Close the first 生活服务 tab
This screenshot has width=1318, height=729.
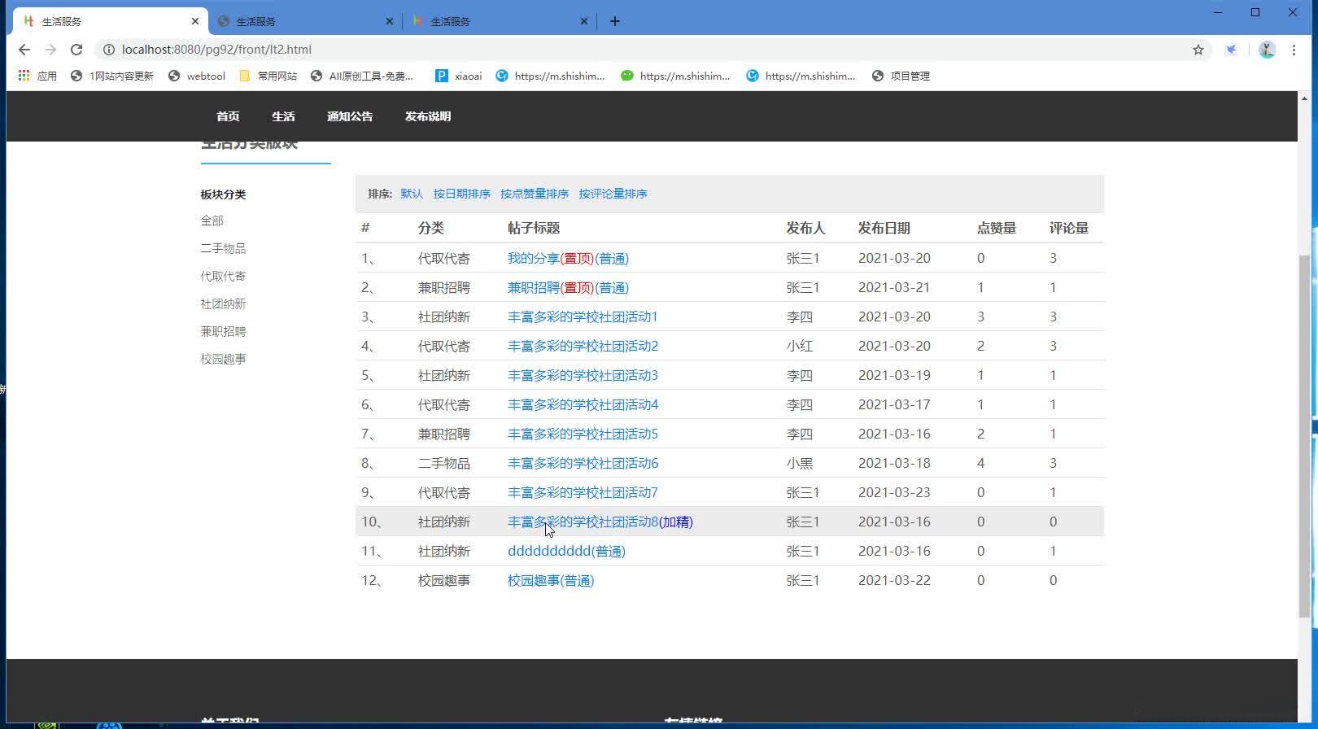pyautogui.click(x=195, y=21)
